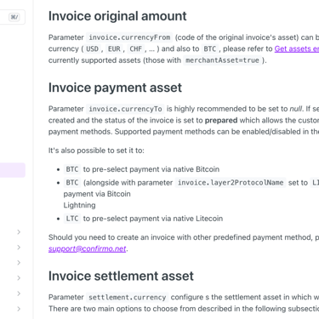Click the settlement.currency code snippet
319x319 pixels.
(127, 297)
